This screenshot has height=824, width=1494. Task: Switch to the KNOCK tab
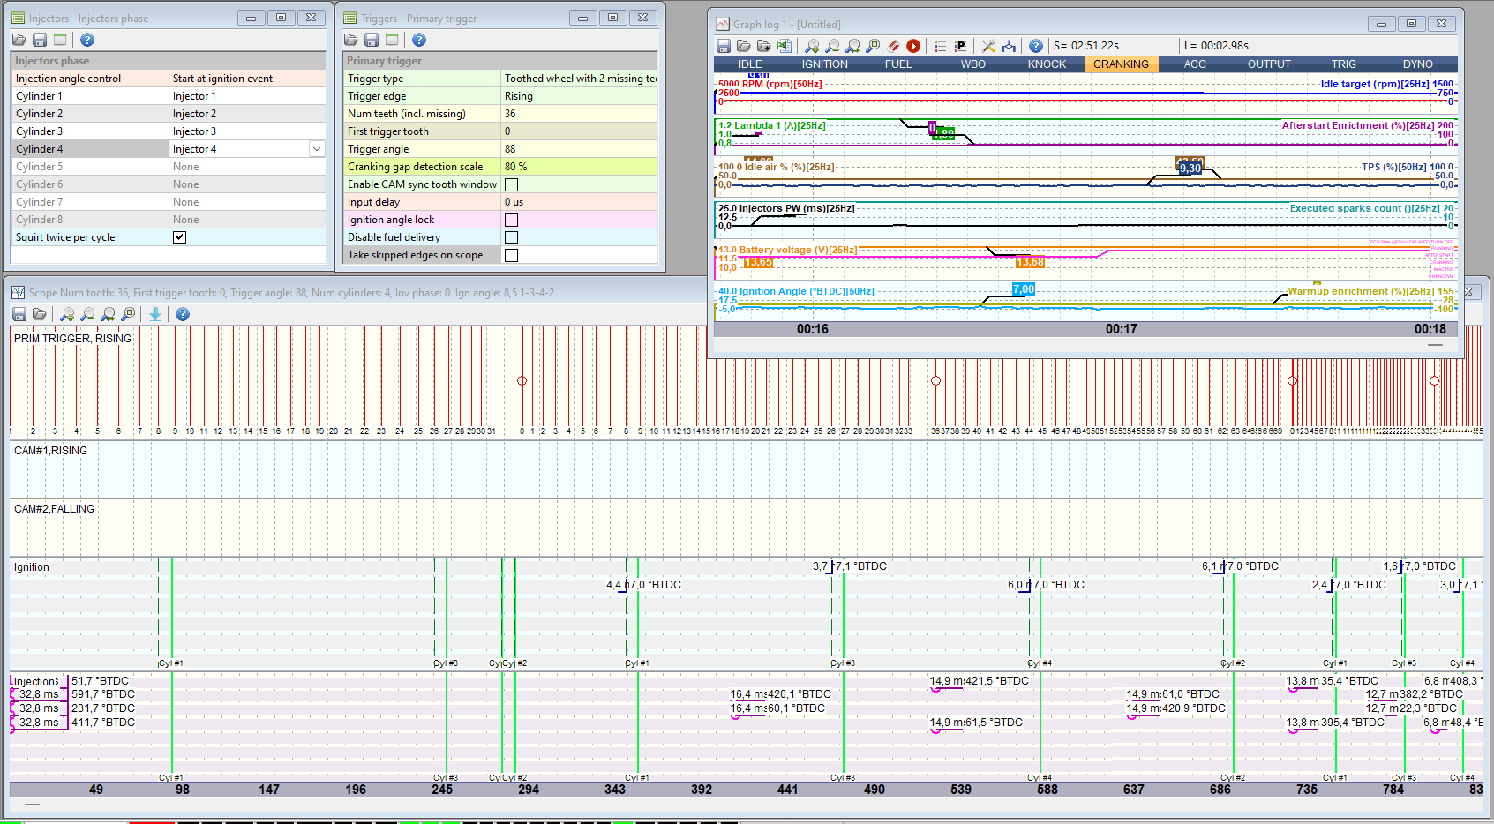pyautogui.click(x=1047, y=64)
